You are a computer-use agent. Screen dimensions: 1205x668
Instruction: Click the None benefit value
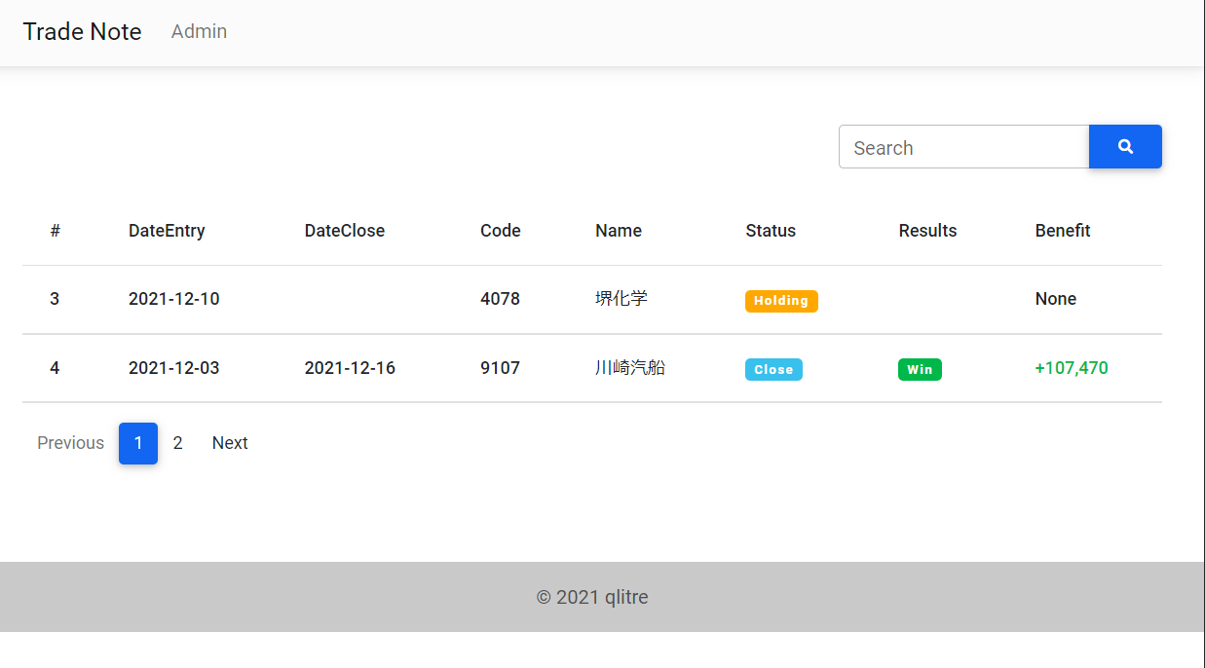pos(1056,299)
